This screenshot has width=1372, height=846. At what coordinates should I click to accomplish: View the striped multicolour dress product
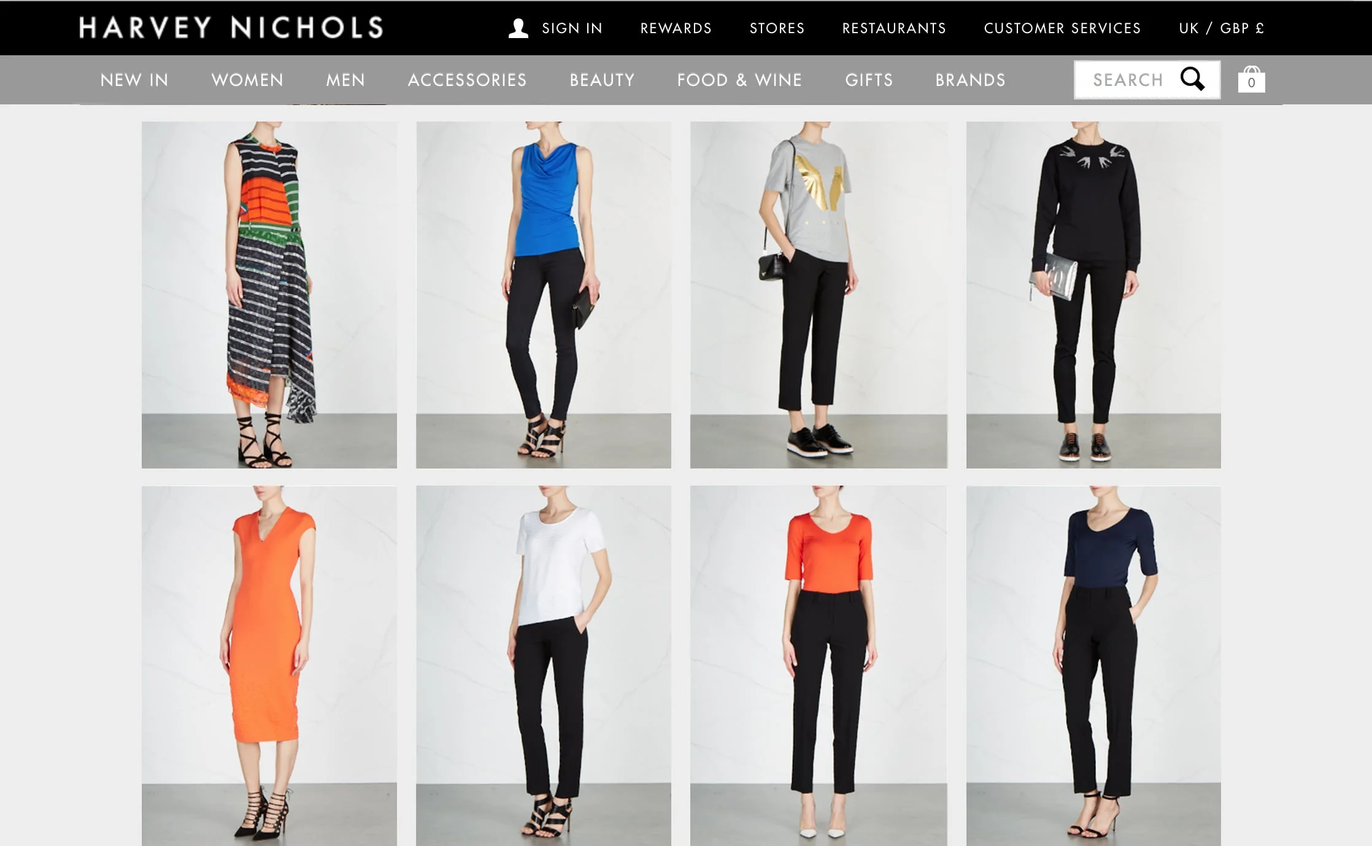click(x=269, y=295)
